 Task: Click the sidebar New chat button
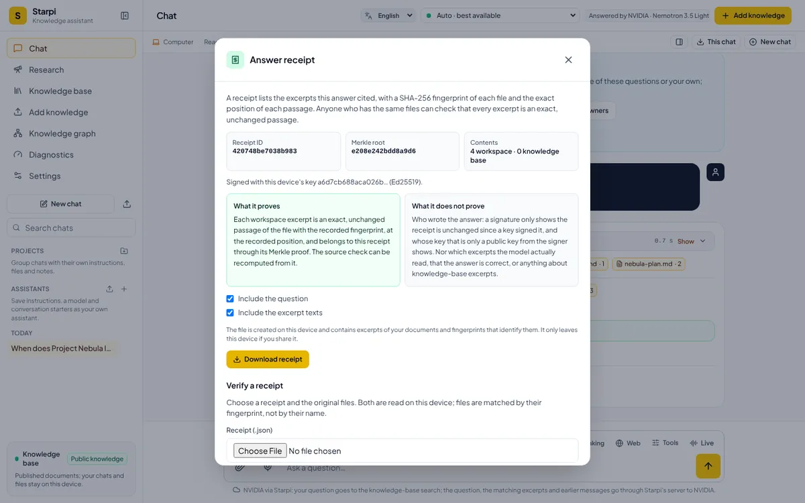[x=60, y=204]
